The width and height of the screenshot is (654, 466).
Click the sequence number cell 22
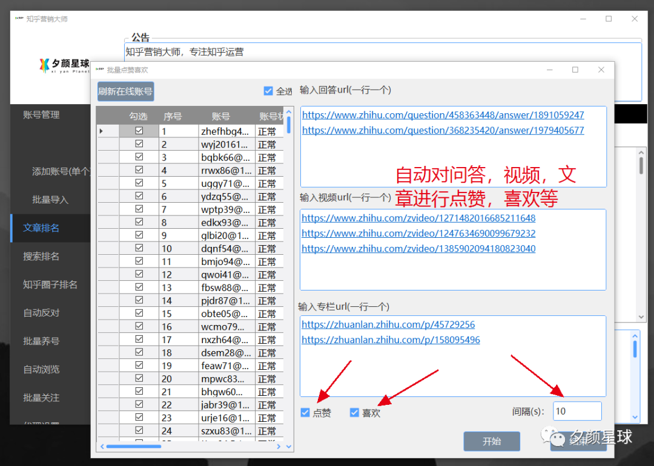(x=179, y=404)
